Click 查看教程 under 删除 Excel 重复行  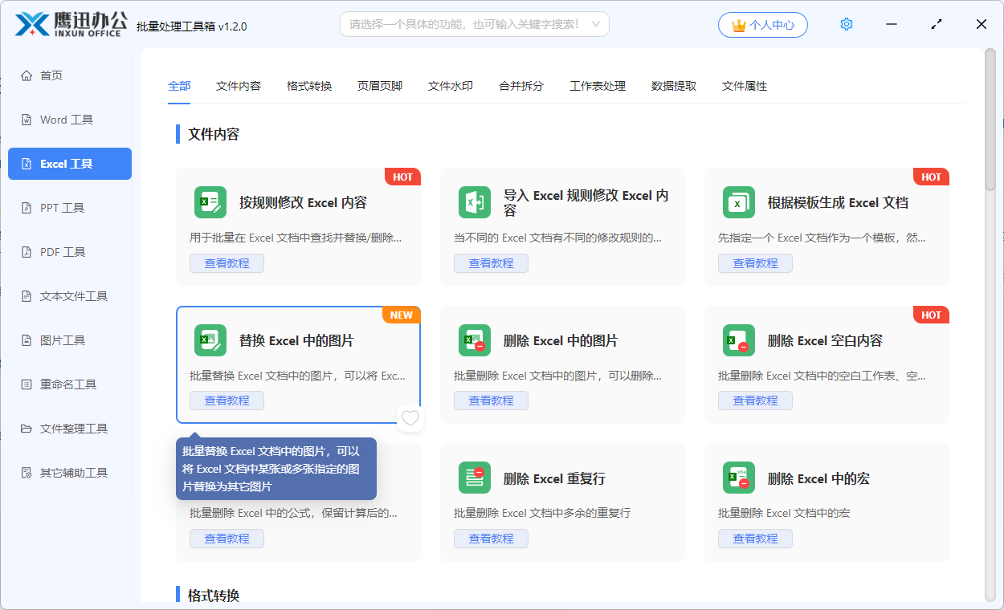pyautogui.click(x=491, y=538)
